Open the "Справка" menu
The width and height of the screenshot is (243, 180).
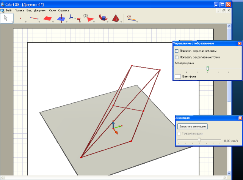[x=64, y=10]
